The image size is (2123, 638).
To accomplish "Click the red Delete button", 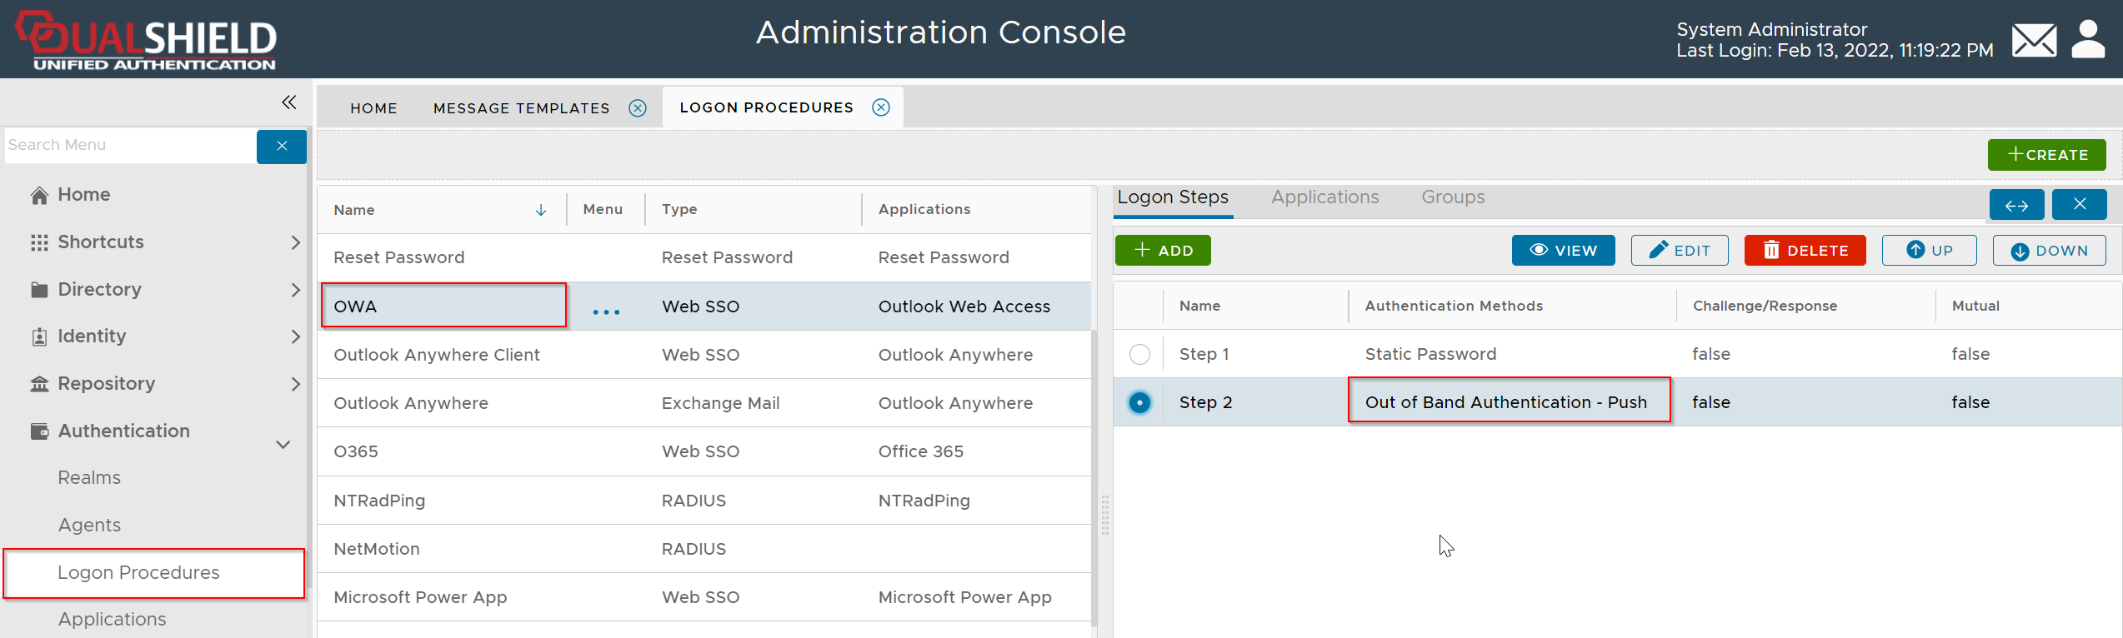I will pyautogui.click(x=1805, y=251).
